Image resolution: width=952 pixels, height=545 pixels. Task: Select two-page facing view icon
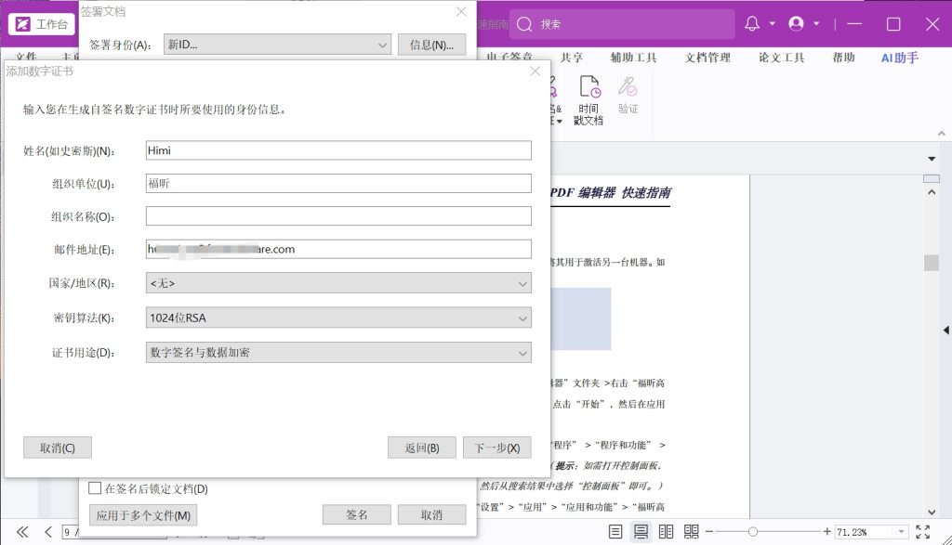point(666,532)
